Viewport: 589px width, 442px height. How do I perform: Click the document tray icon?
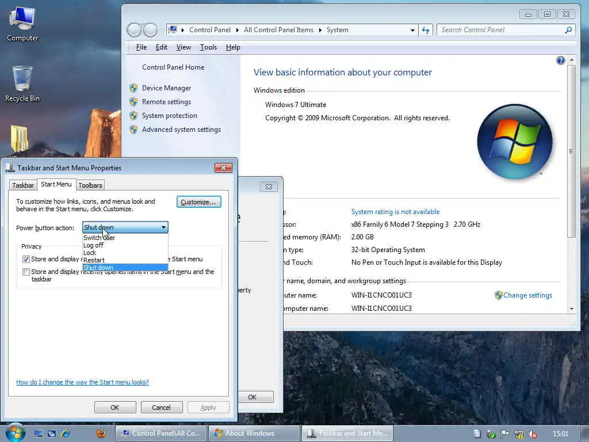477,434
